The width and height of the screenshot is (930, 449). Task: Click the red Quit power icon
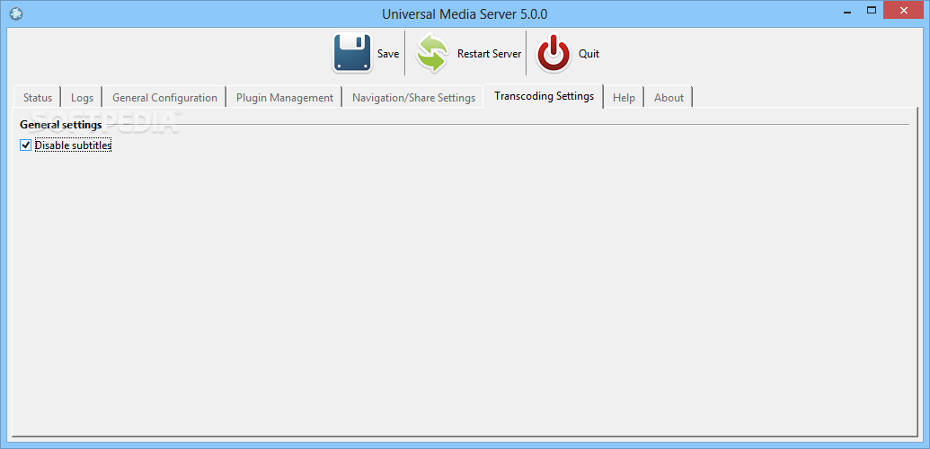tap(554, 53)
